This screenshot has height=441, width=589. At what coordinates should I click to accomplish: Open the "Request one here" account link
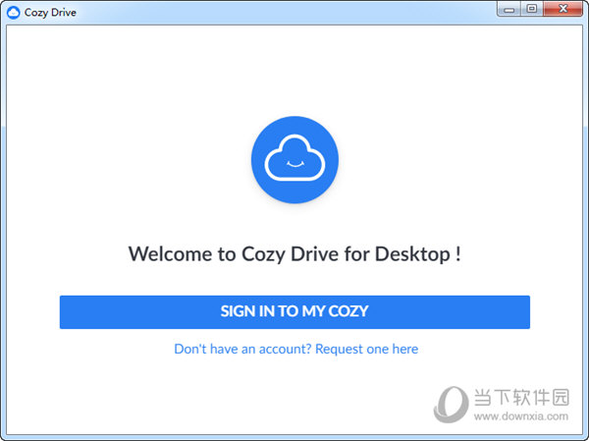(366, 349)
